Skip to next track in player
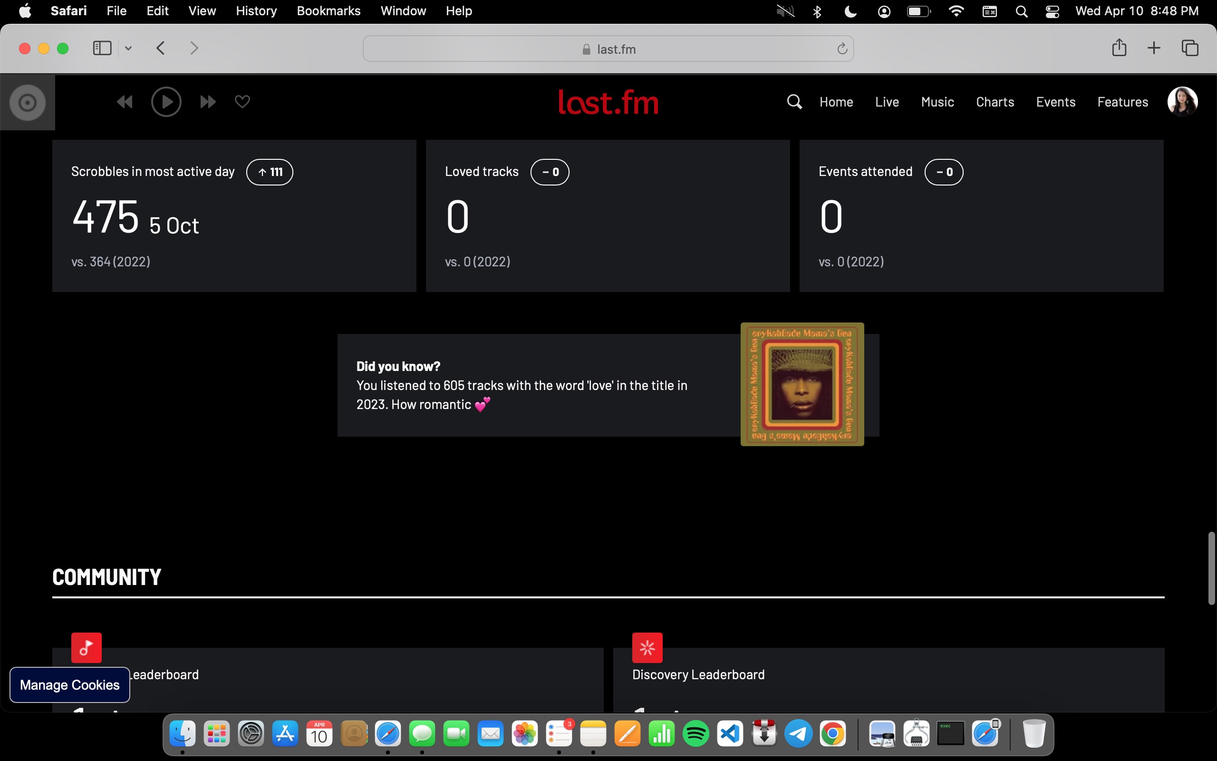This screenshot has width=1217, height=761. point(208,102)
